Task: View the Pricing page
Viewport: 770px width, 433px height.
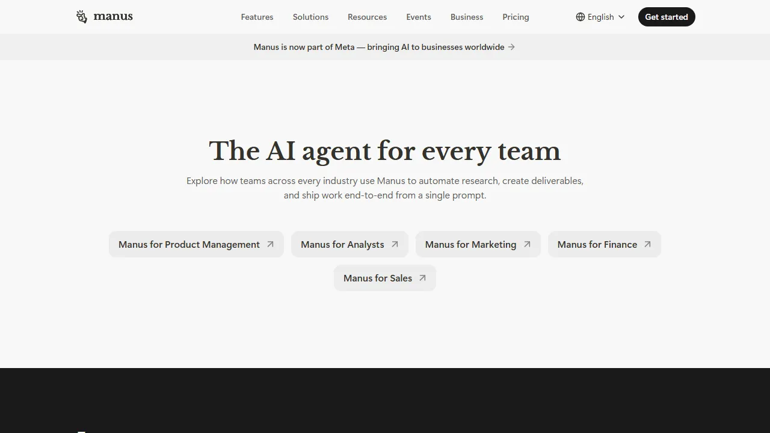Action: point(516,17)
